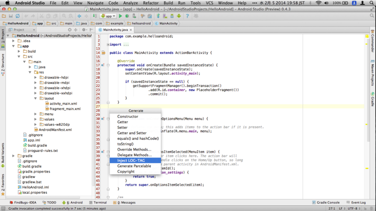376x211 pixels.
Task: Open the SDK Manager toolbar icon
Action: (x=172, y=16)
